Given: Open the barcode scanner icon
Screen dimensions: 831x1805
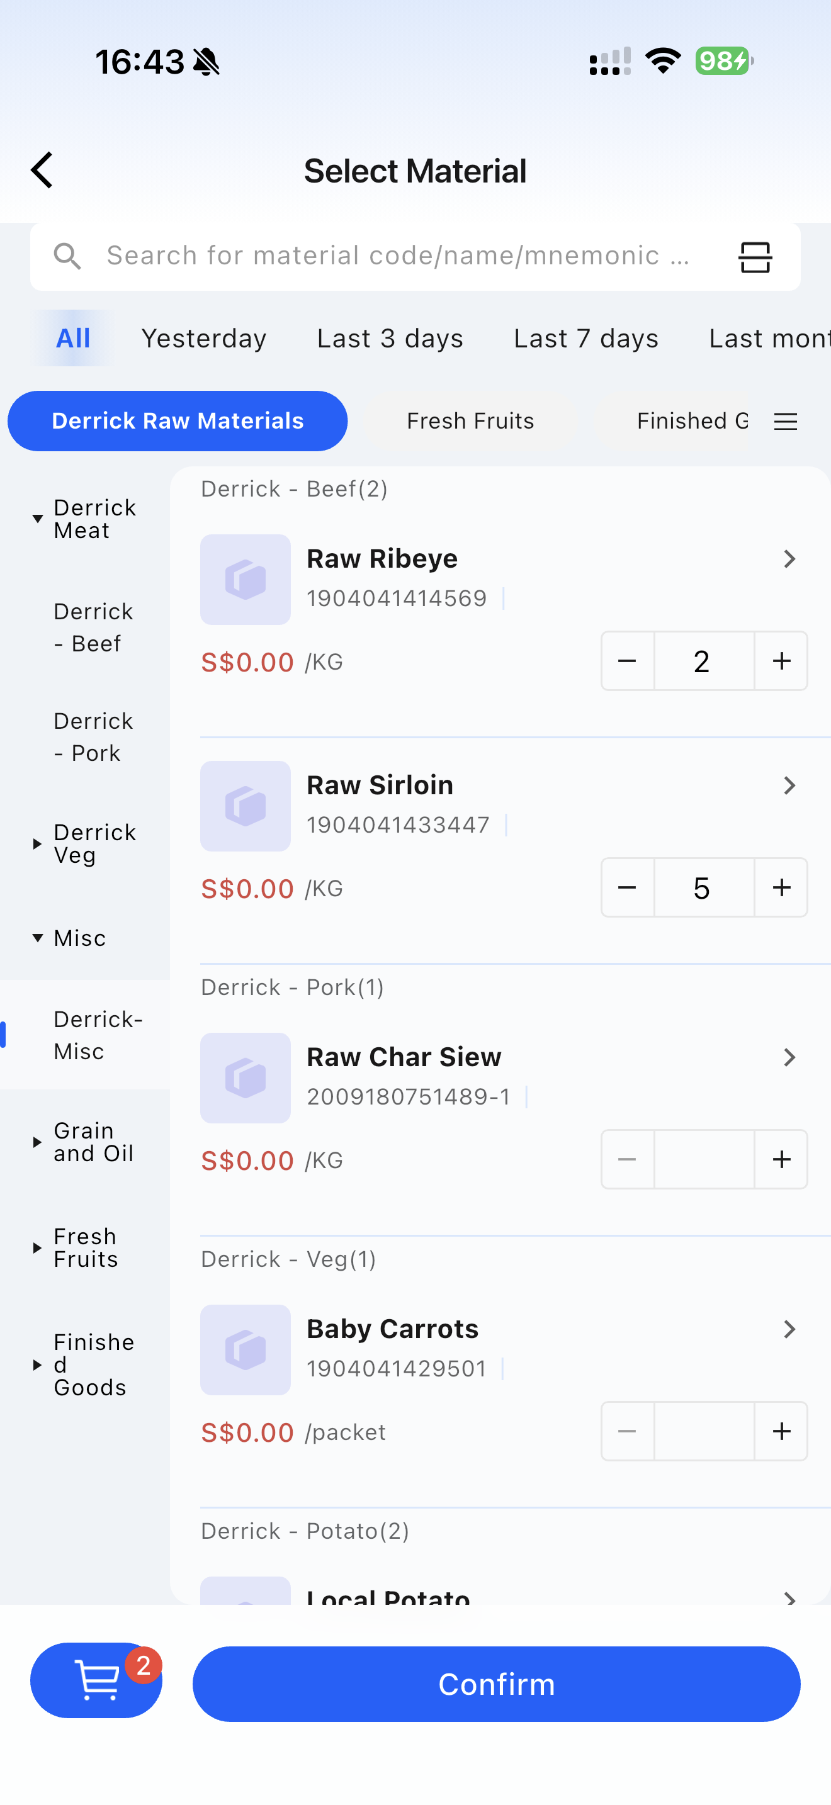Looking at the screenshot, I should (755, 256).
